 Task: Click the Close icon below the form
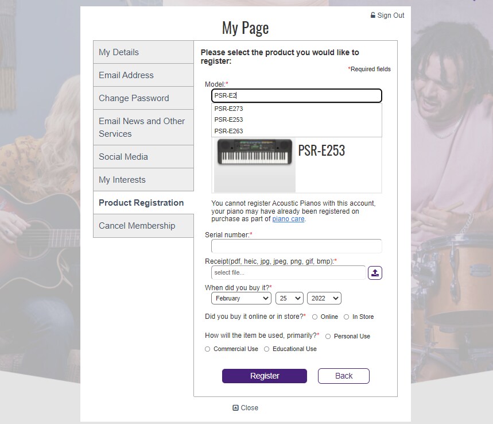[x=235, y=408]
